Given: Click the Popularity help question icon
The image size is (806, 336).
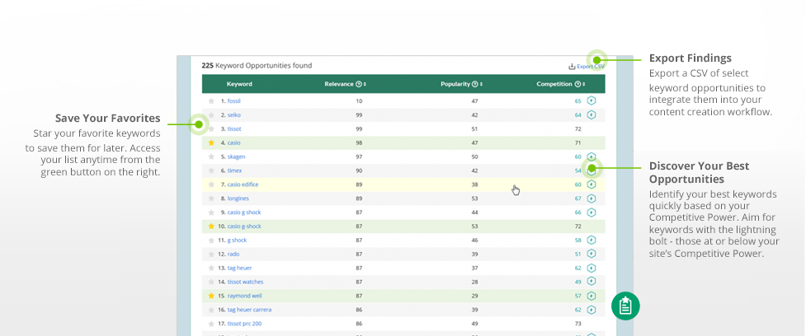Looking at the screenshot, I should click(x=475, y=84).
